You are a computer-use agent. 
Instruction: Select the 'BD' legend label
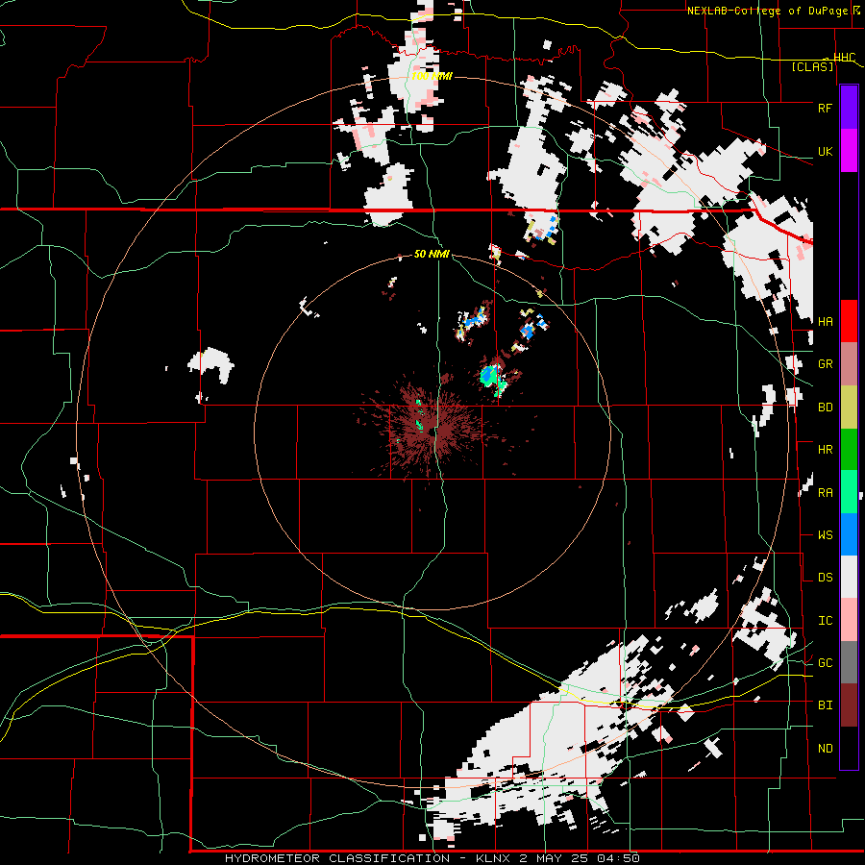[x=825, y=408]
